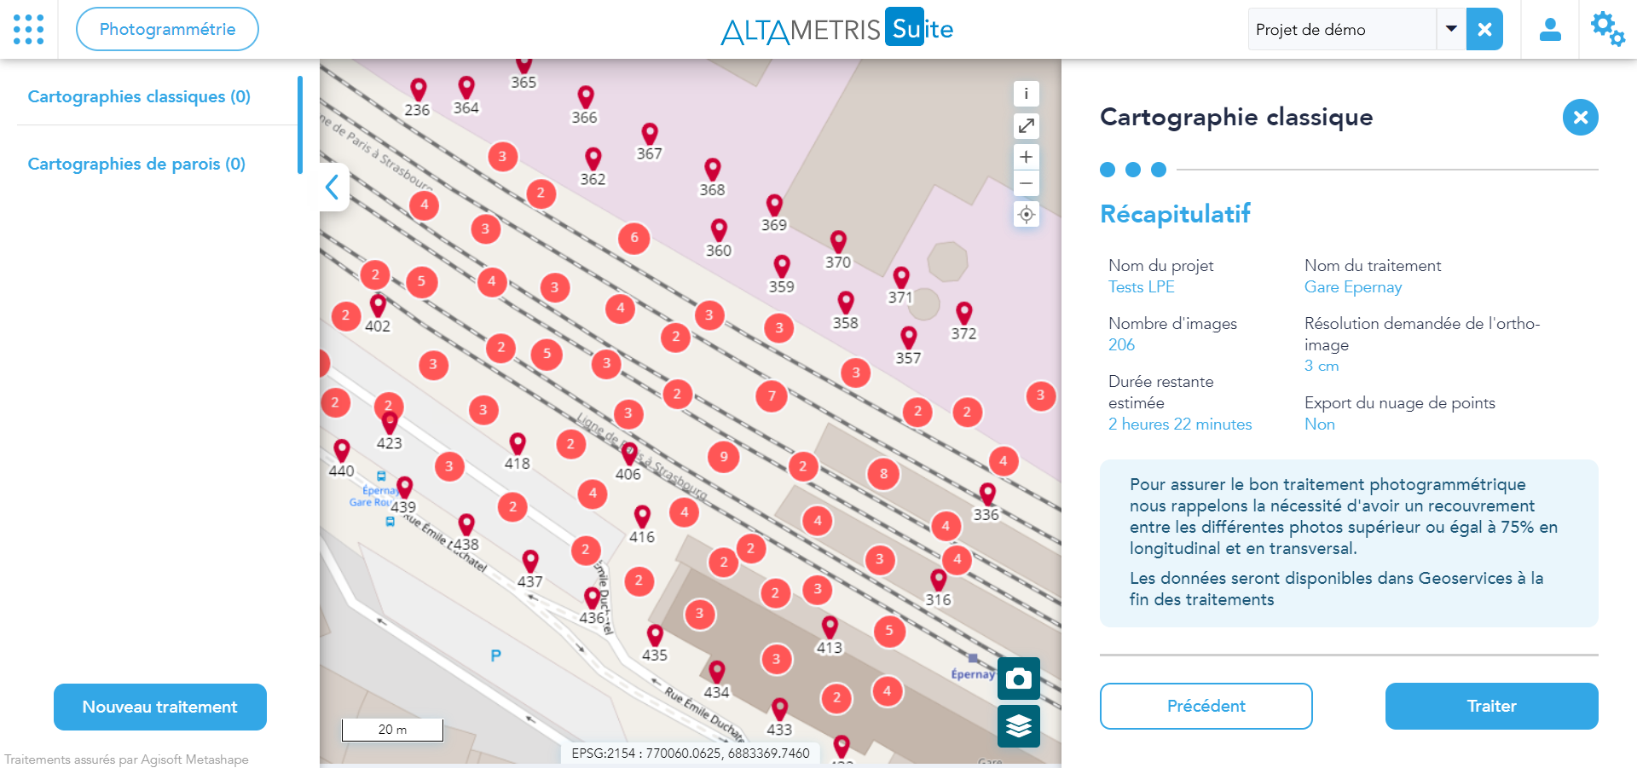The width and height of the screenshot is (1637, 768).
Task: Open the settings gears icon
Action: [1607, 29]
